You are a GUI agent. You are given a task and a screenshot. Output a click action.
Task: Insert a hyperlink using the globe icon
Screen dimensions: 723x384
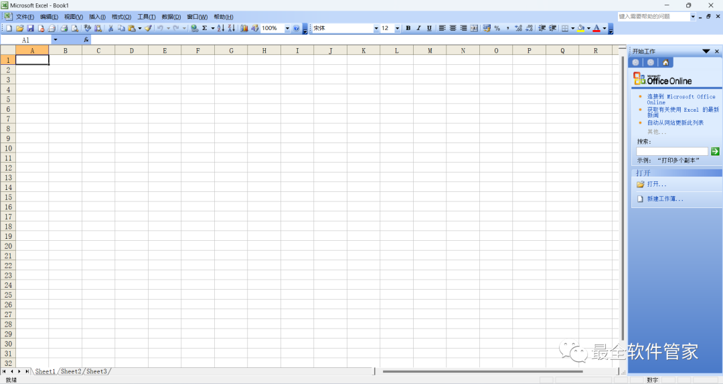click(x=195, y=28)
